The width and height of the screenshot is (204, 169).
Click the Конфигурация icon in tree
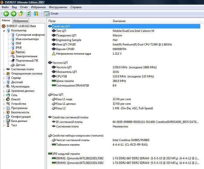(8, 117)
